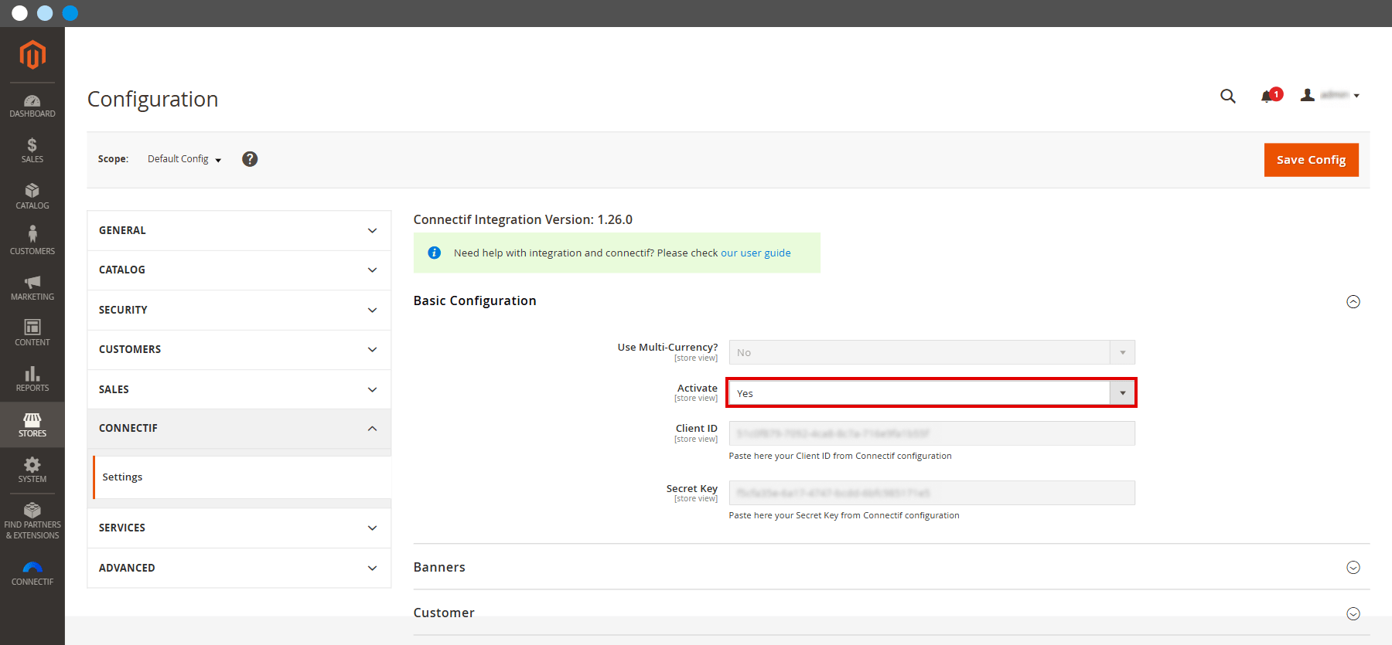Open the Stores sidebar menu
This screenshot has width=1392, height=645.
coord(32,424)
